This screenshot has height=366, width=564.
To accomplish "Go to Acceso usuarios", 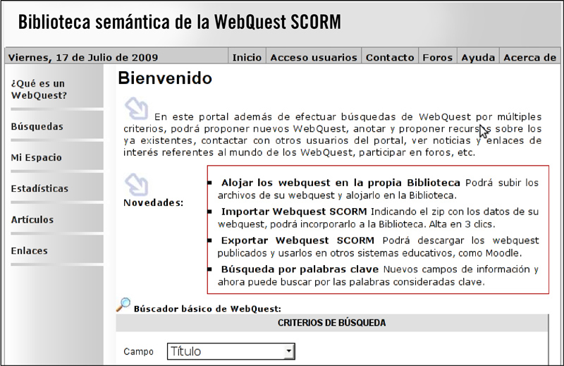I will [314, 57].
